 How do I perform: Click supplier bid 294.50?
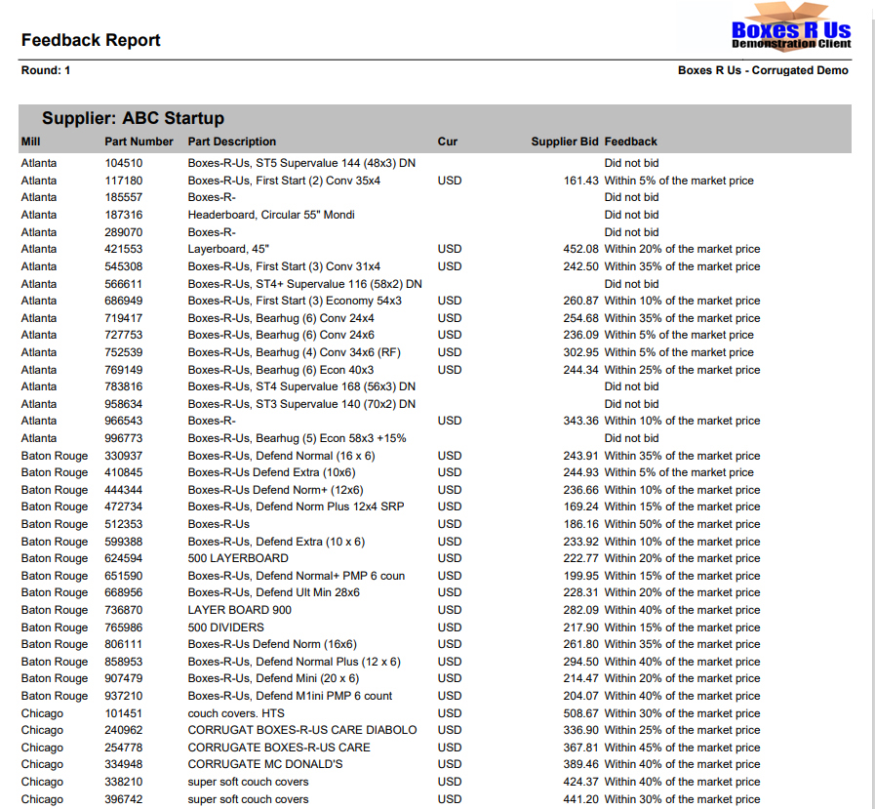pyautogui.click(x=581, y=662)
